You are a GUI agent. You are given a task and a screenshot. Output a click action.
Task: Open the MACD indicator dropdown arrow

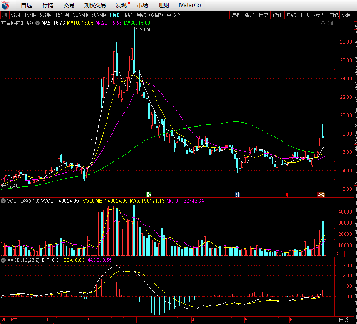3,260
